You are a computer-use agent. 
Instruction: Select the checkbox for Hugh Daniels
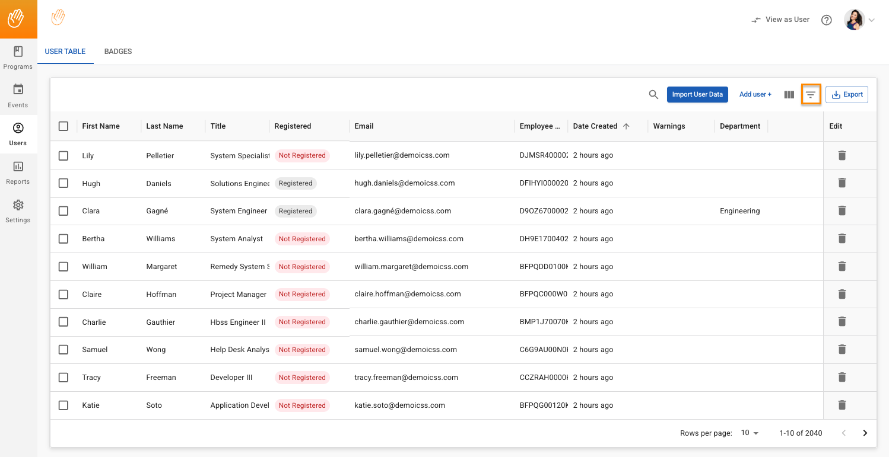(63, 183)
